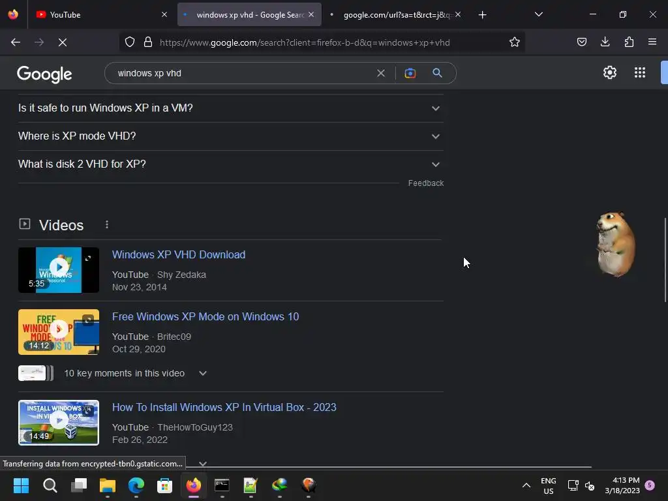The height and width of the screenshot is (501, 668).
Task: Submit search with magnifier icon
Action: coord(437,73)
